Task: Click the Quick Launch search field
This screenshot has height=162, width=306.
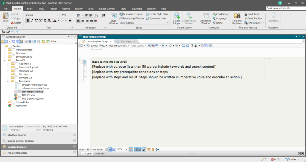Action: [286, 9]
